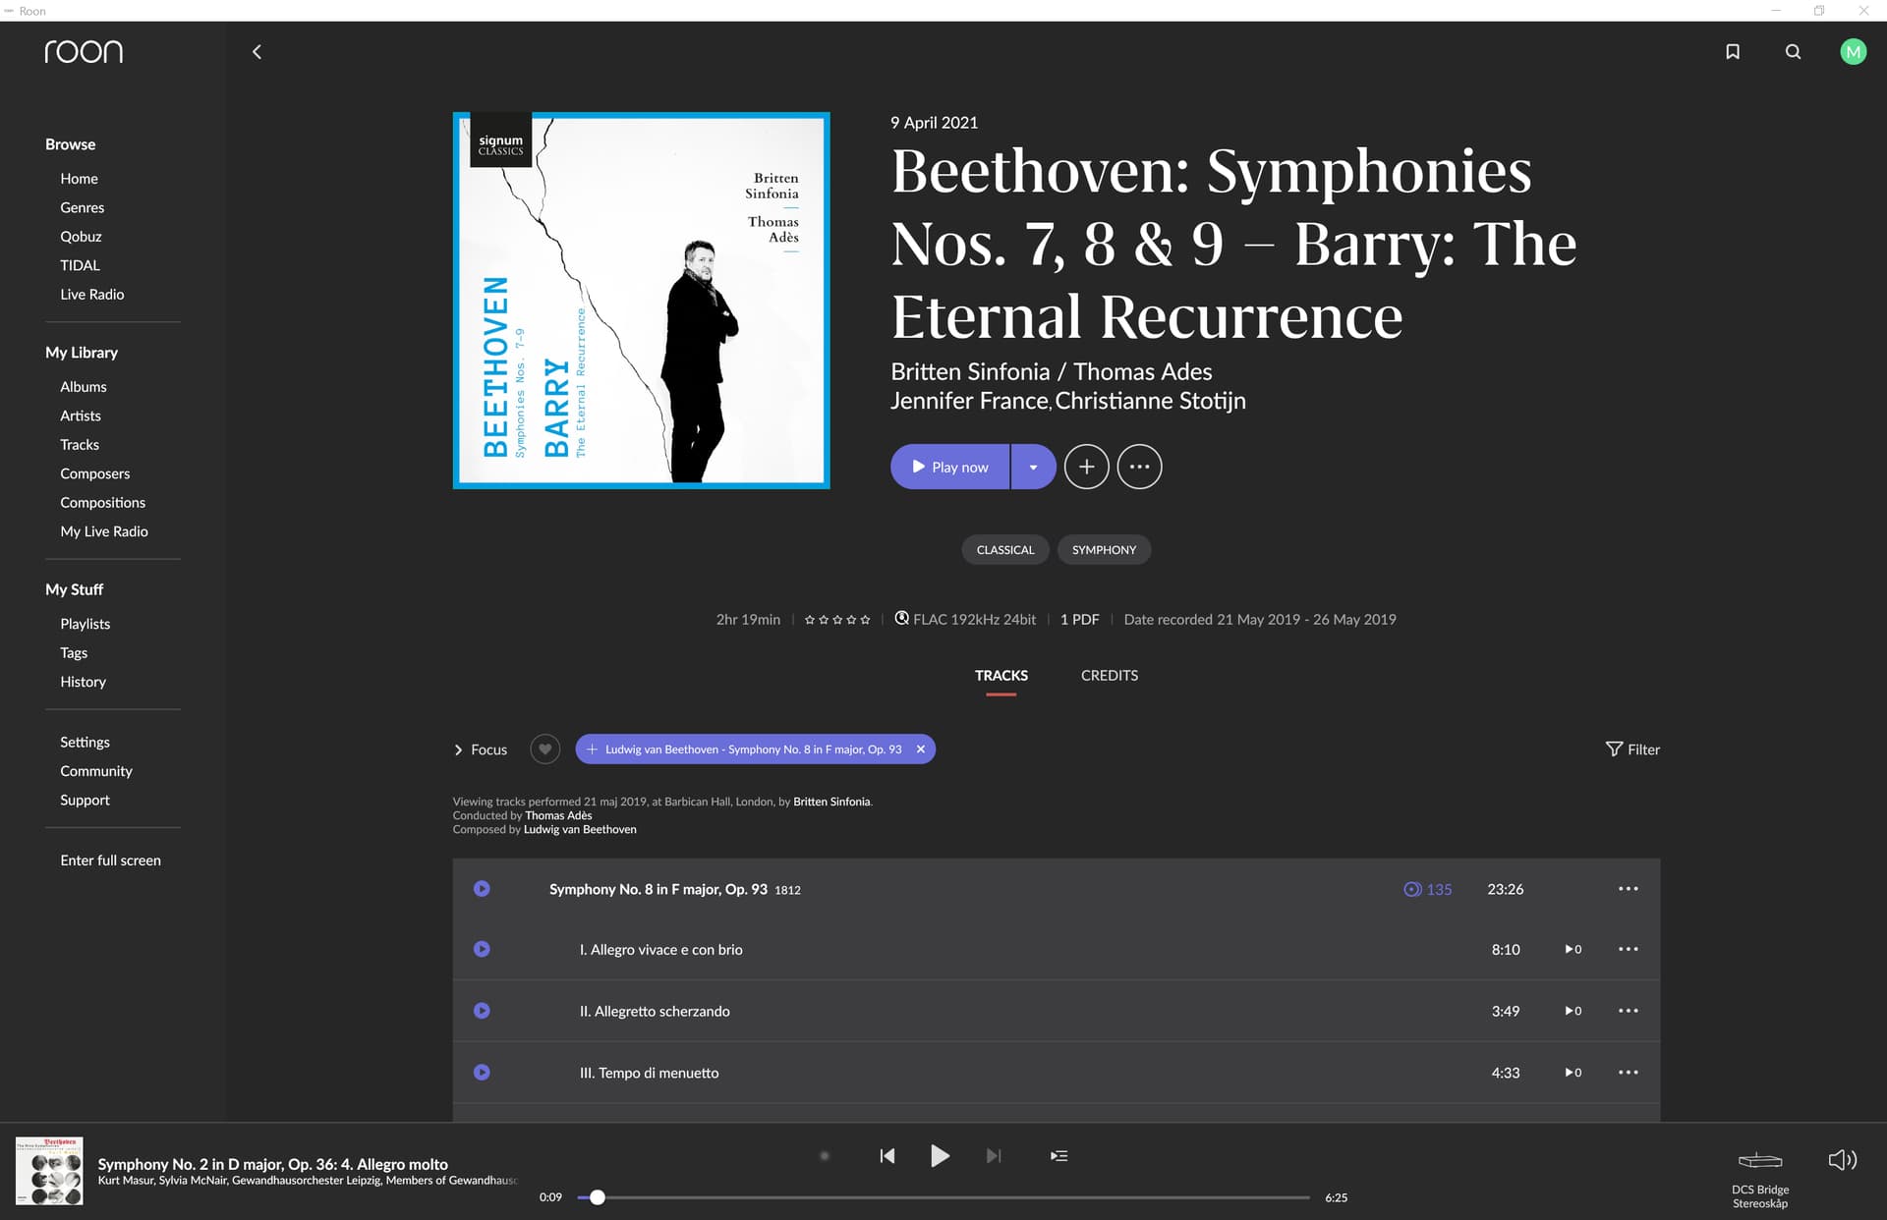1887x1220 pixels.
Task: Open Compositions in My Library
Action: 102,503
